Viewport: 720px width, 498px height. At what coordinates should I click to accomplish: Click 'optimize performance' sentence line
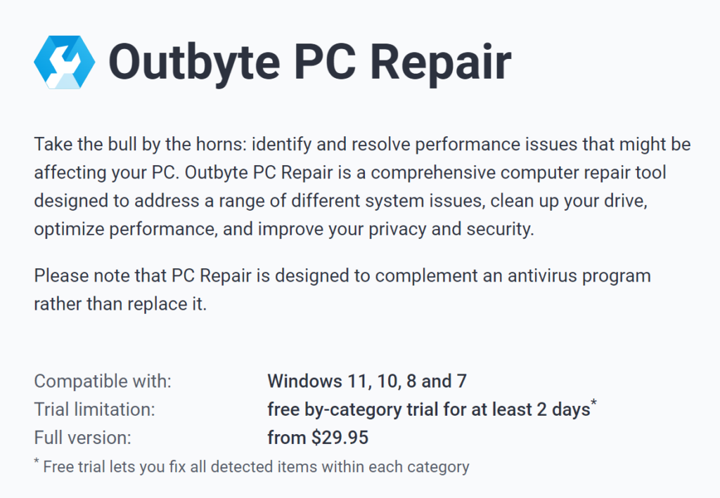click(284, 229)
